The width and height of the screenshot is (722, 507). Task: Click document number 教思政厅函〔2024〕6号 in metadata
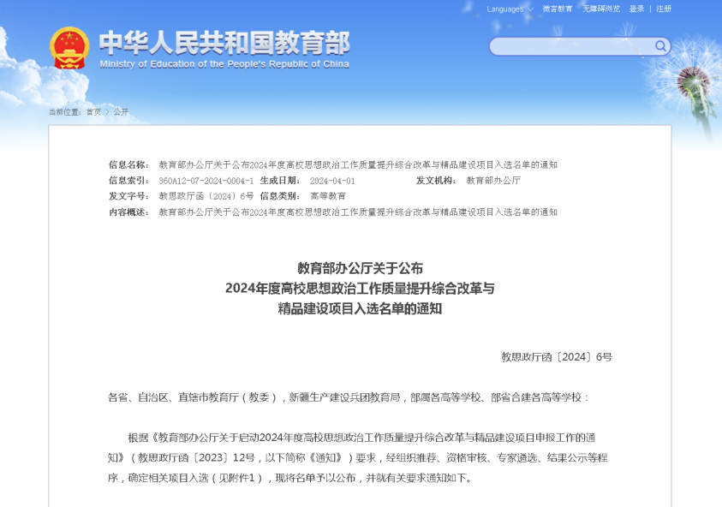(x=206, y=196)
